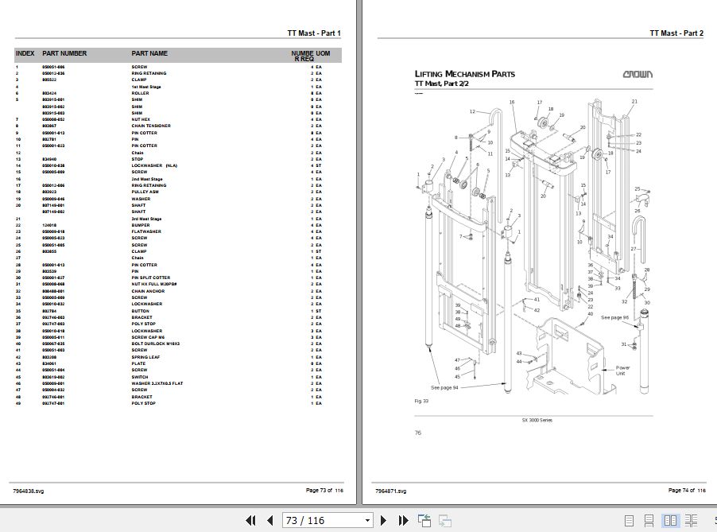Navigate forward in view history
The image size is (717, 532).
[x=447, y=519]
